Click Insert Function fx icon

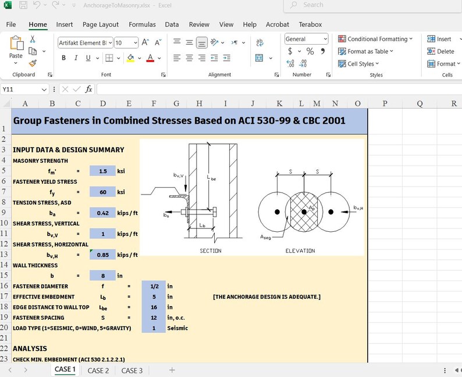[x=88, y=89]
